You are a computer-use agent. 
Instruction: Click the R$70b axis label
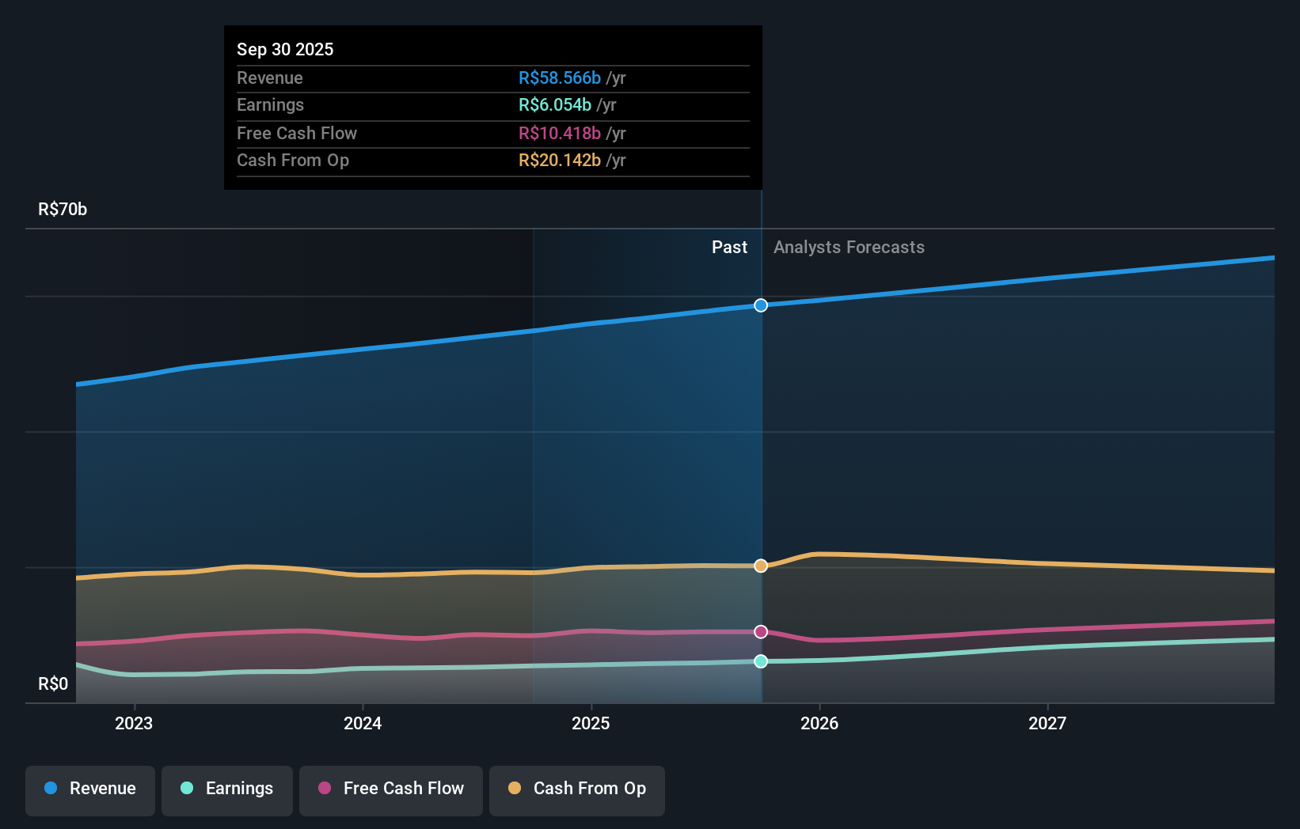[x=62, y=209]
